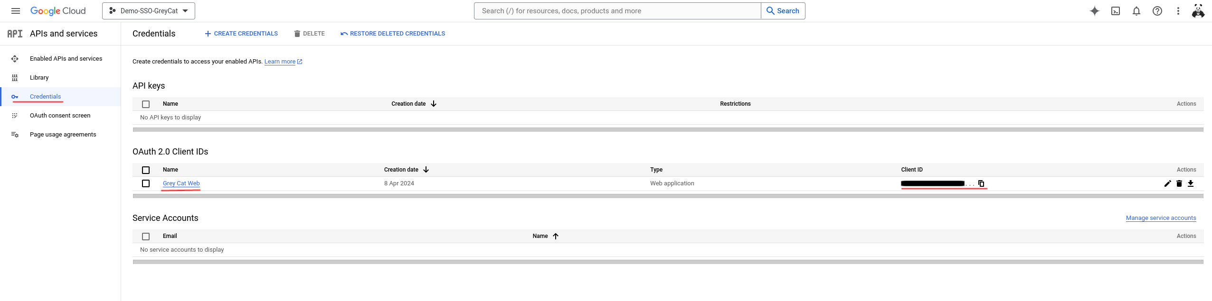Click the blue Search button
Viewport: 1212px width, 301px height.
point(783,11)
